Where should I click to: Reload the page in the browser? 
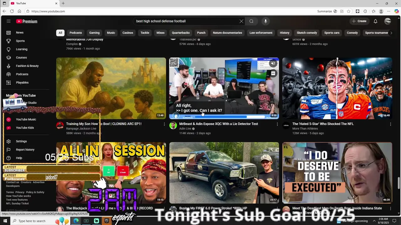click(12, 11)
